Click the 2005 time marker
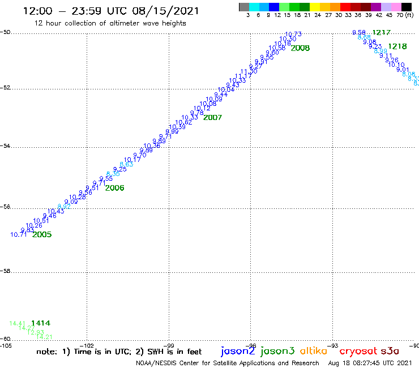This screenshot has width=419, height=368. point(42,234)
